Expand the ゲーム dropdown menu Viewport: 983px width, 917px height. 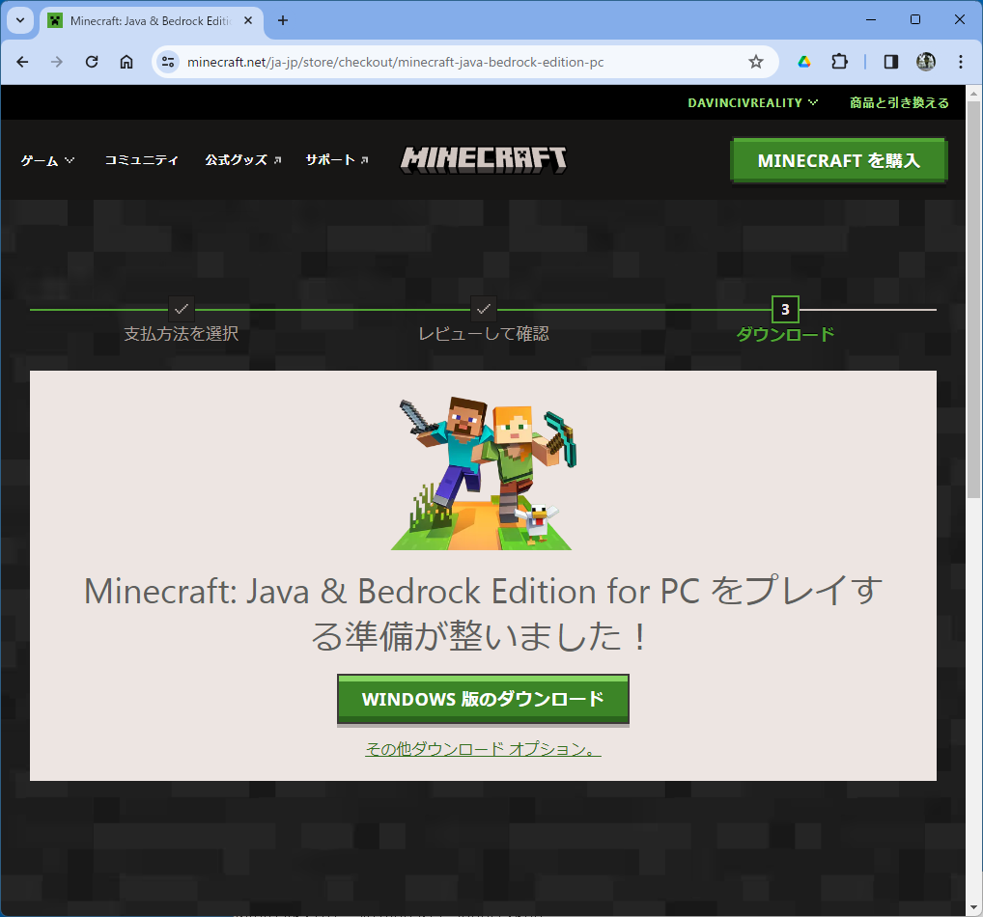[47, 160]
